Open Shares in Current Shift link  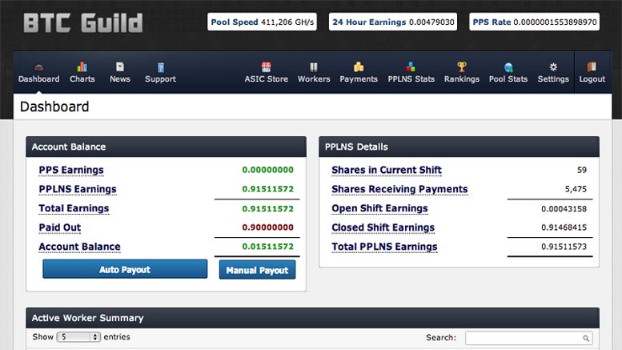(x=387, y=171)
